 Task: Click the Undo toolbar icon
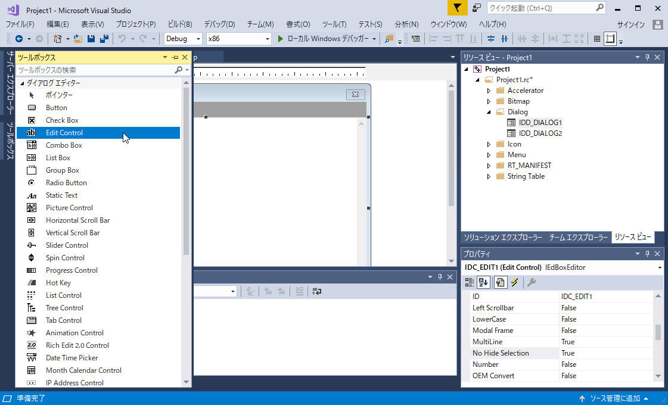122,39
